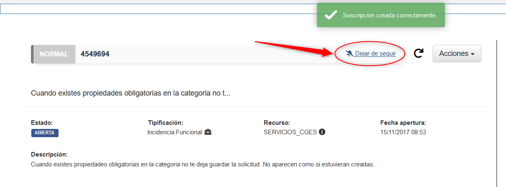The height and width of the screenshot is (187, 506).
Task: Click the truncated title starting "Cuando existes propiedades"
Action: pos(131,93)
